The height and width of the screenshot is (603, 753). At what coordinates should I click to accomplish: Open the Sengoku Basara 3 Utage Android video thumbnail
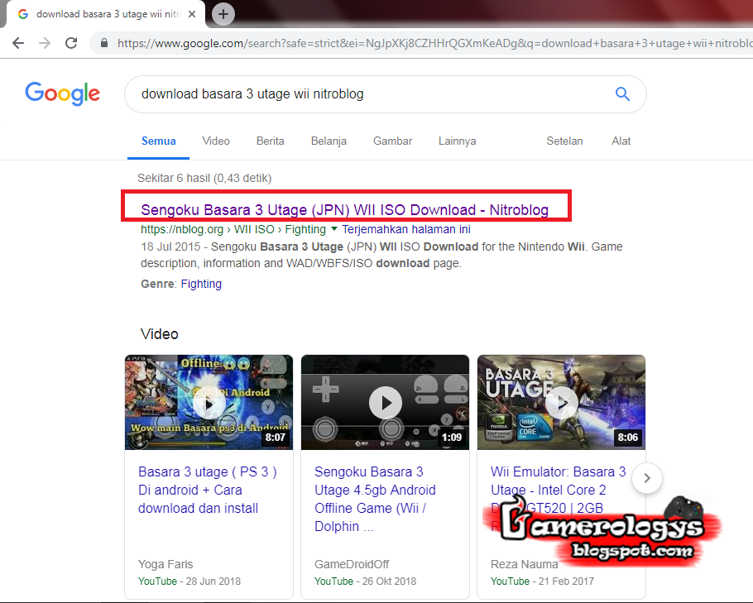(385, 403)
